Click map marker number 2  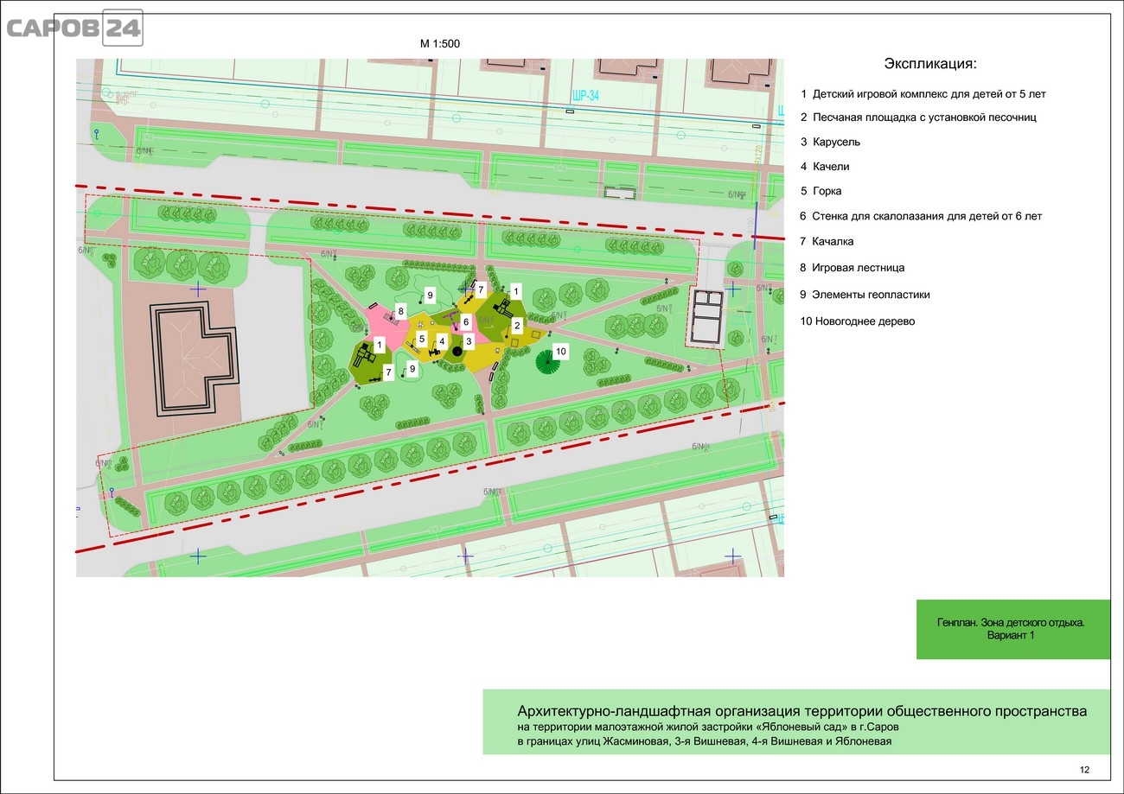516,325
